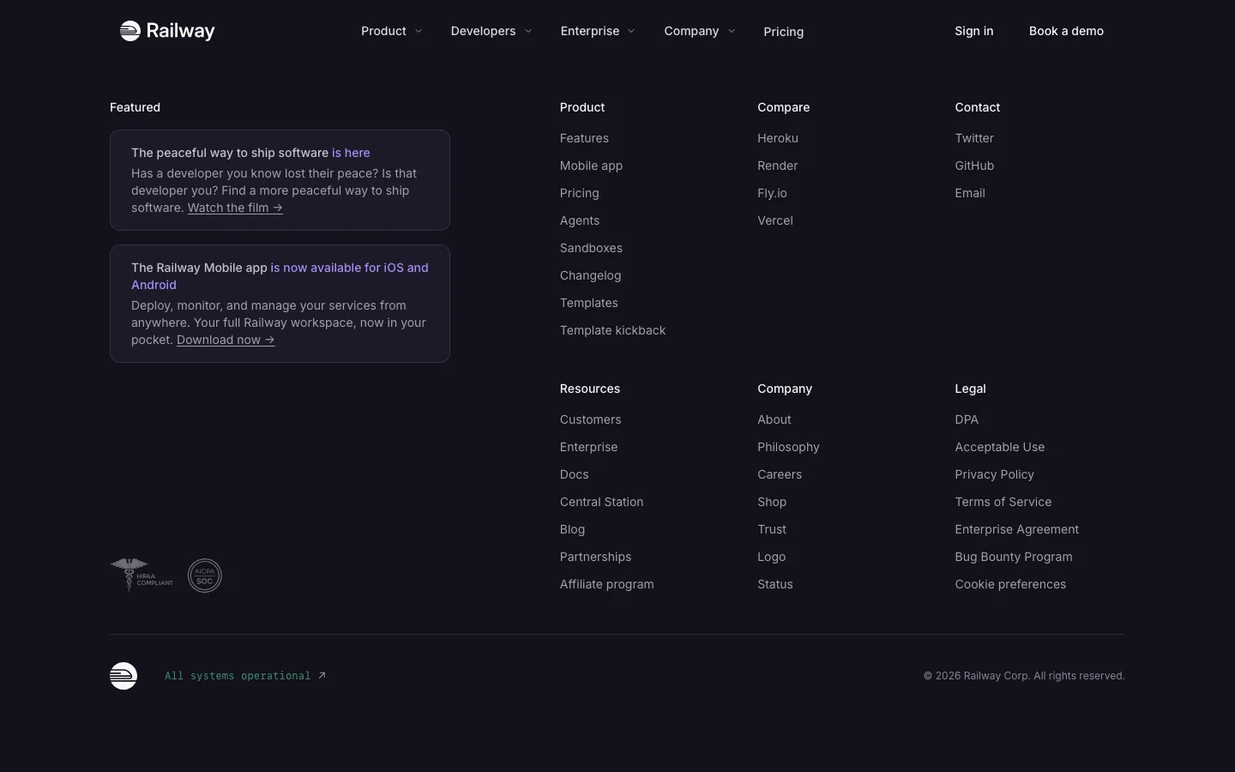Click the HIPAA Compliant badge
The width and height of the screenshot is (1235, 772).
[x=142, y=576]
